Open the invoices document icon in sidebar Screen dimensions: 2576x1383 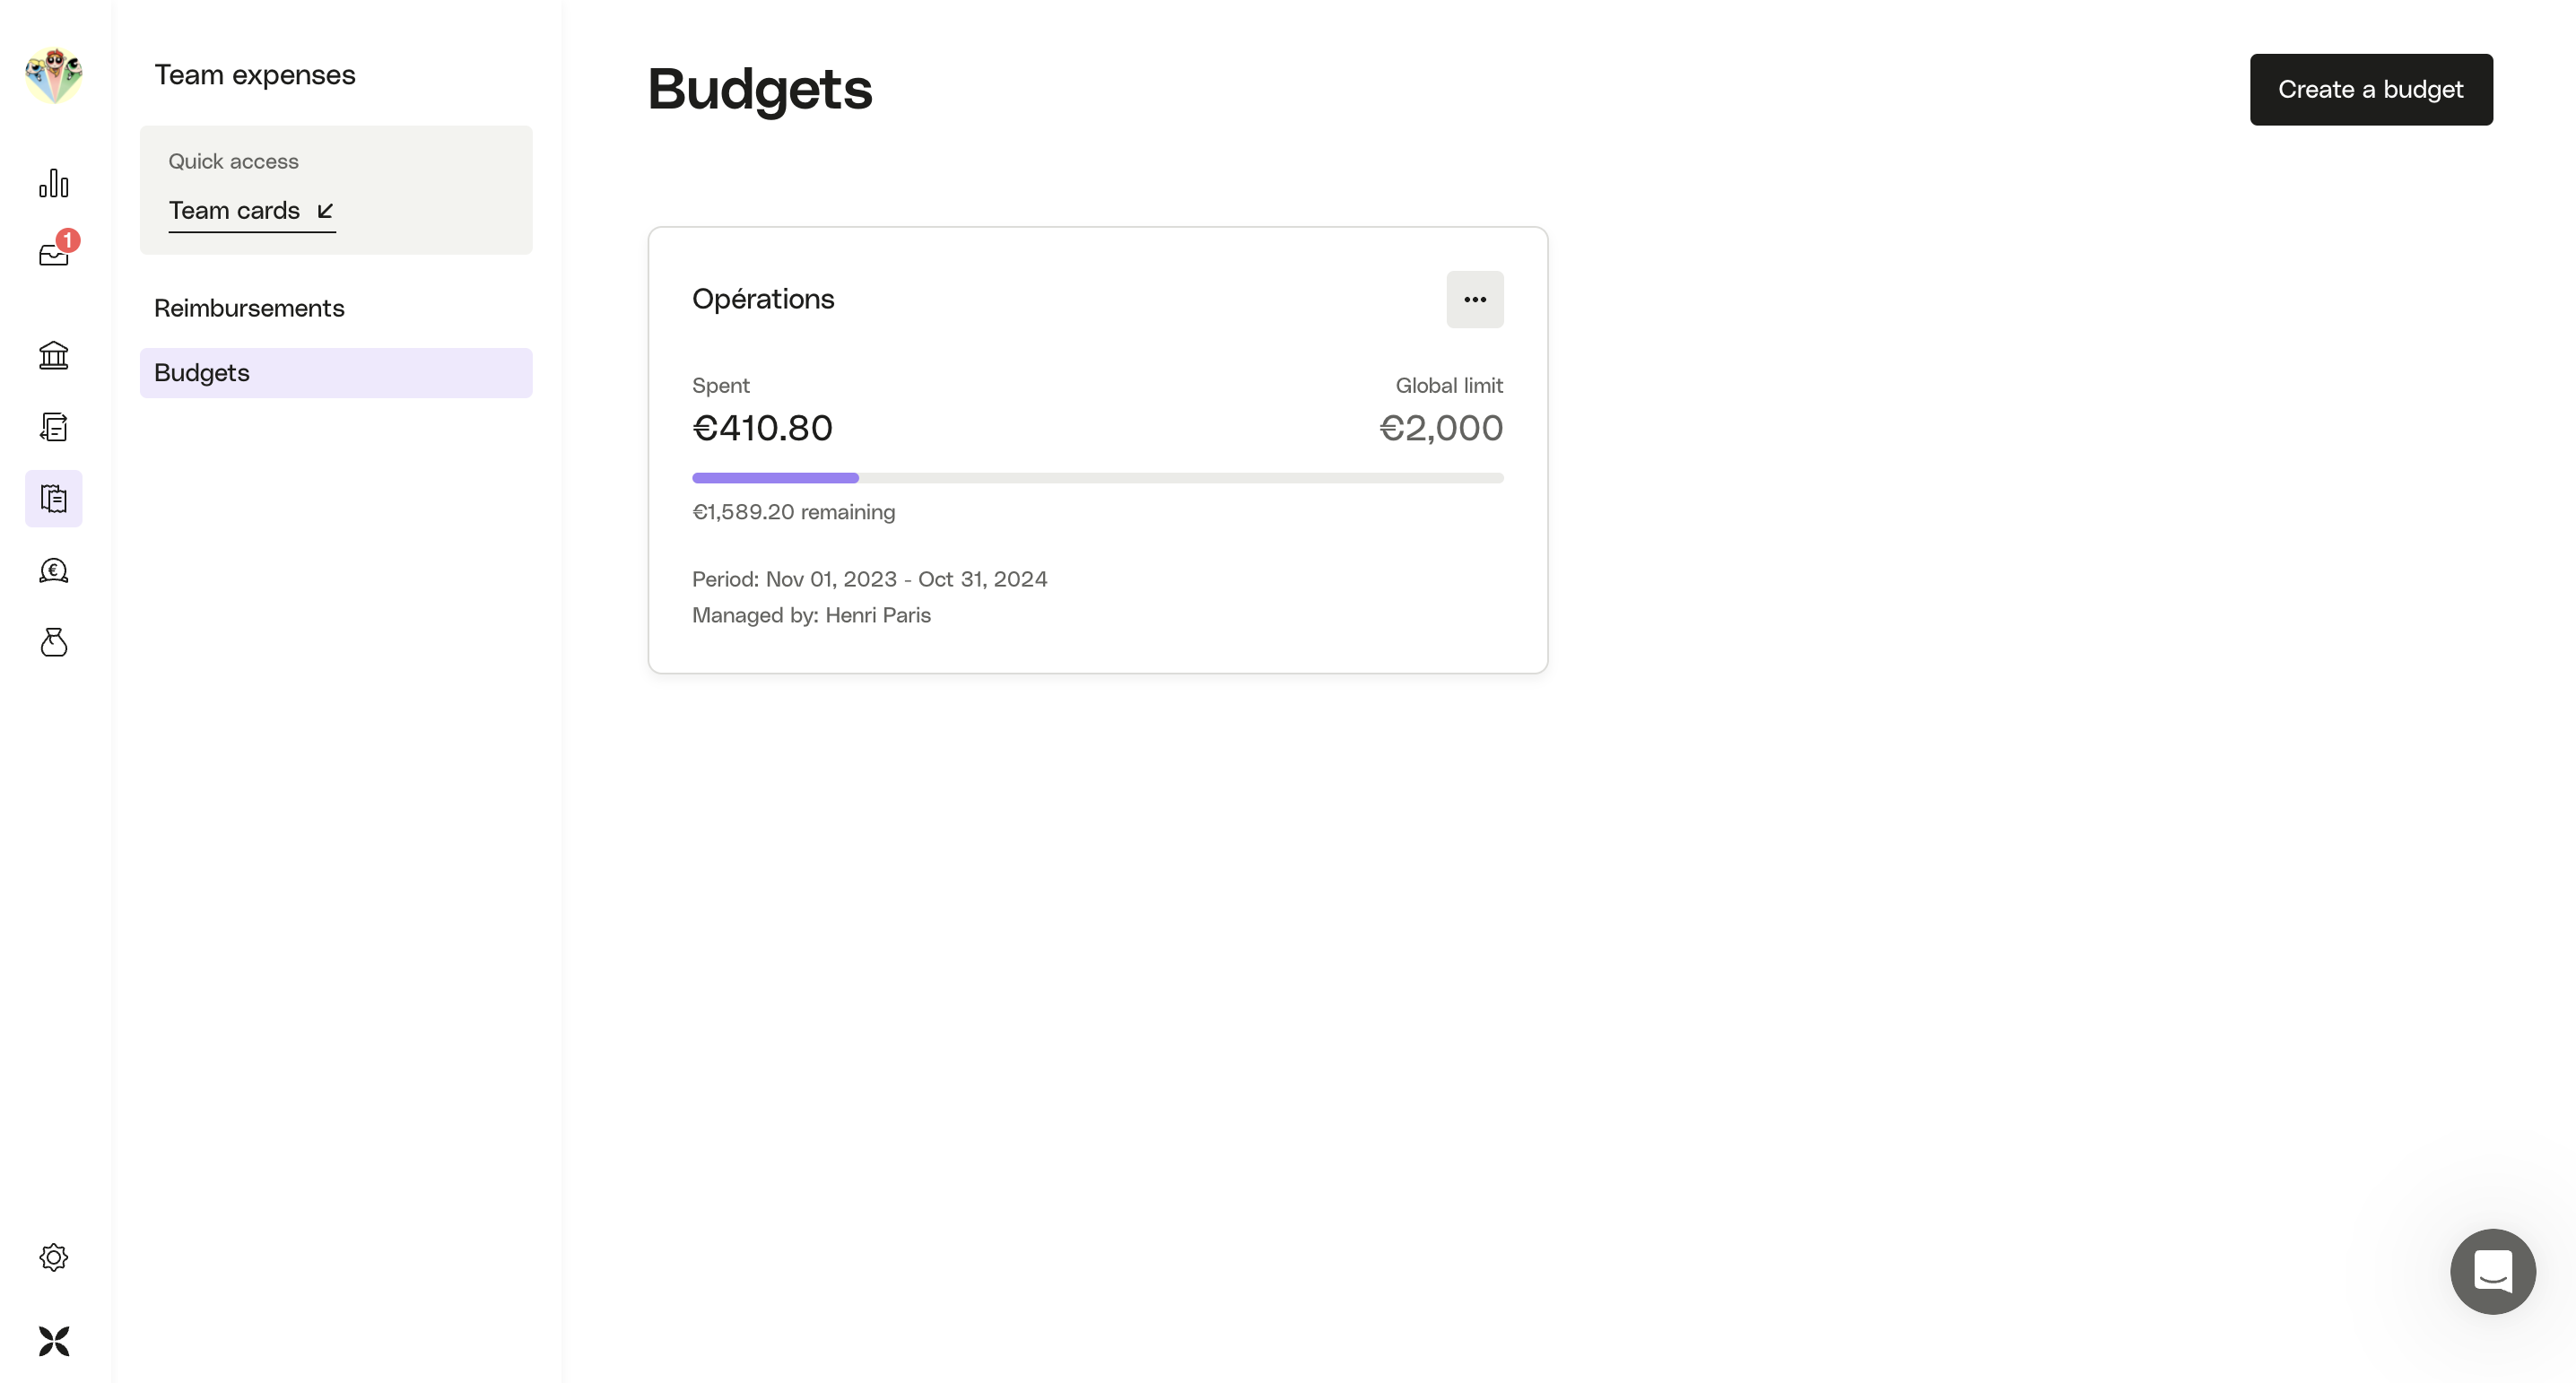click(x=54, y=427)
